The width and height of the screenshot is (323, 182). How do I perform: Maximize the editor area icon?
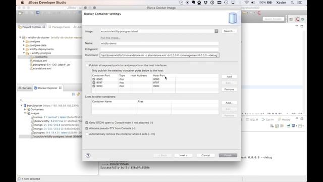(x=302, y=26)
